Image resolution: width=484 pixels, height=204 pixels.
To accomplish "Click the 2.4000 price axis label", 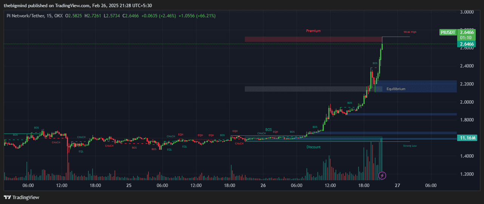I will (x=467, y=66).
